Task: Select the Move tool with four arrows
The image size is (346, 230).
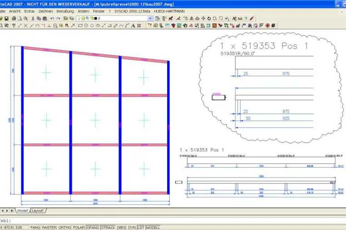Action: pyautogui.click(x=203, y=19)
